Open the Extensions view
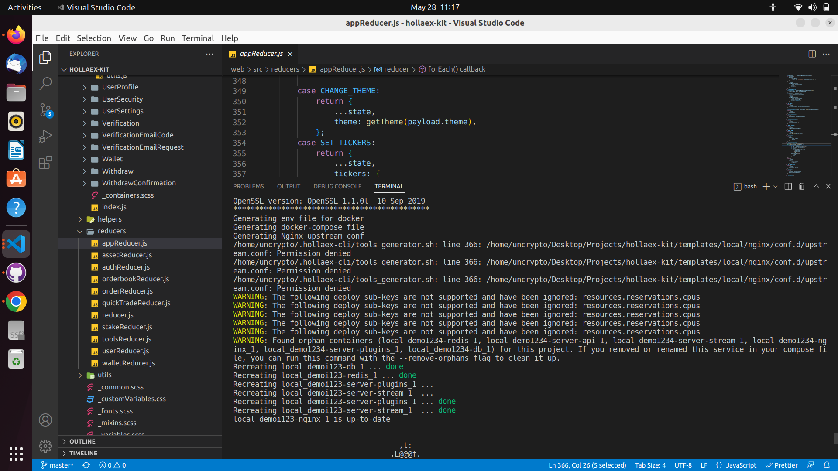This screenshot has height=471, width=838. 45,163
